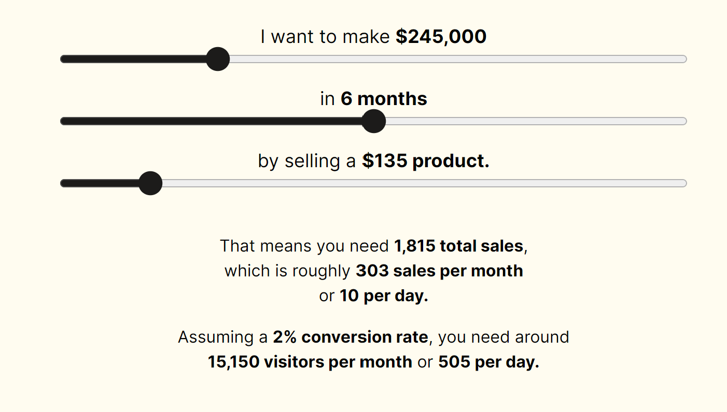
Task: Click '2% conversion rate' text
Action: click(x=351, y=337)
